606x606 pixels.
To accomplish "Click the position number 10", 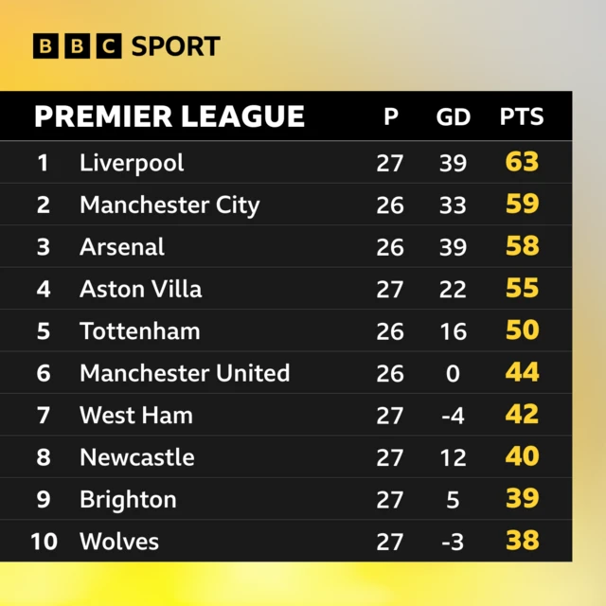I will [x=44, y=541].
